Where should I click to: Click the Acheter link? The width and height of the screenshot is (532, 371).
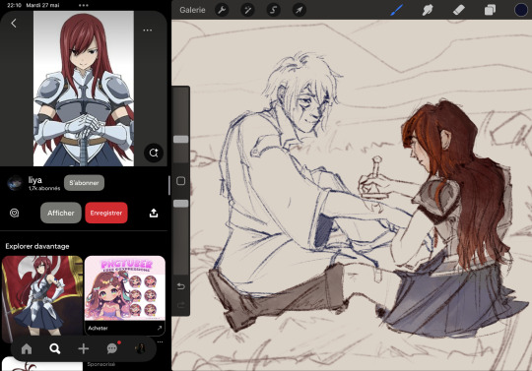(x=98, y=328)
